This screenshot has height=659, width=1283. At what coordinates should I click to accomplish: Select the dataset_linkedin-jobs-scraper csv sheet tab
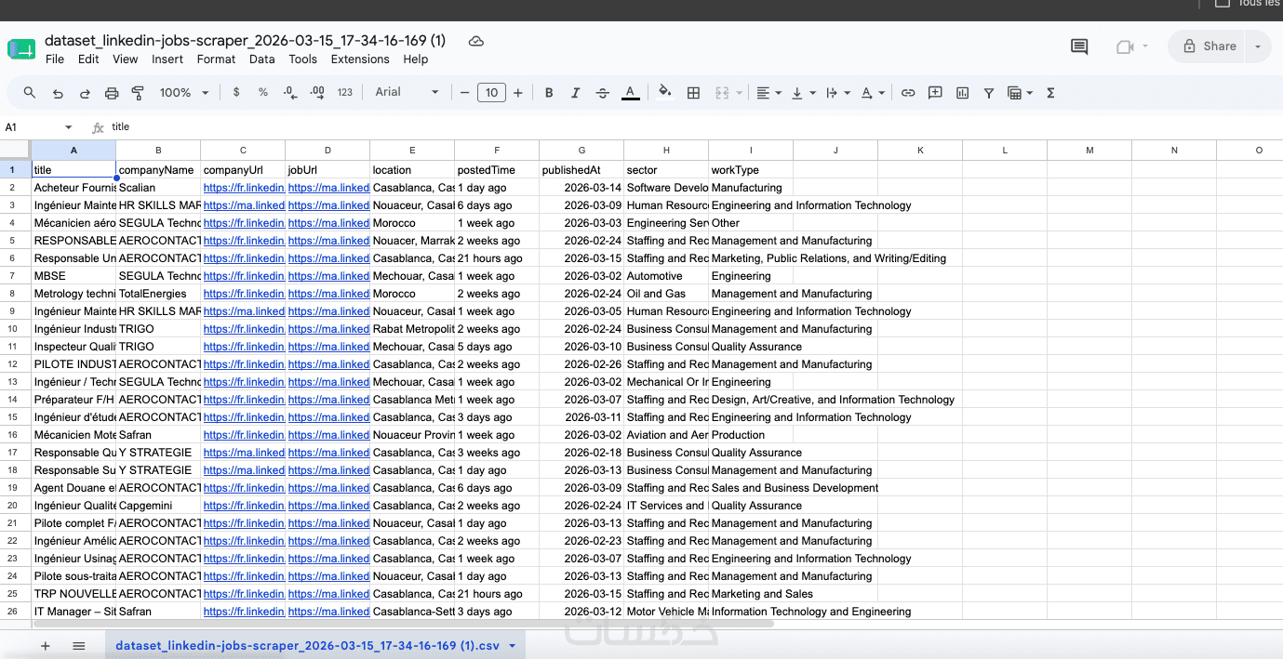tap(307, 646)
